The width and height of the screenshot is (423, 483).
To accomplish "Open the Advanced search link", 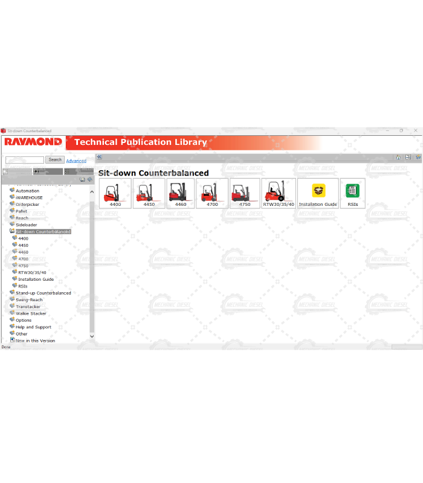I will click(x=76, y=161).
